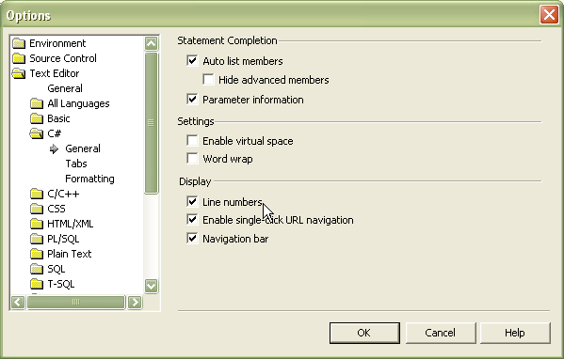Viewport: 564px width, 359px height.
Task: Click the Basic folder icon
Action: coord(37,118)
